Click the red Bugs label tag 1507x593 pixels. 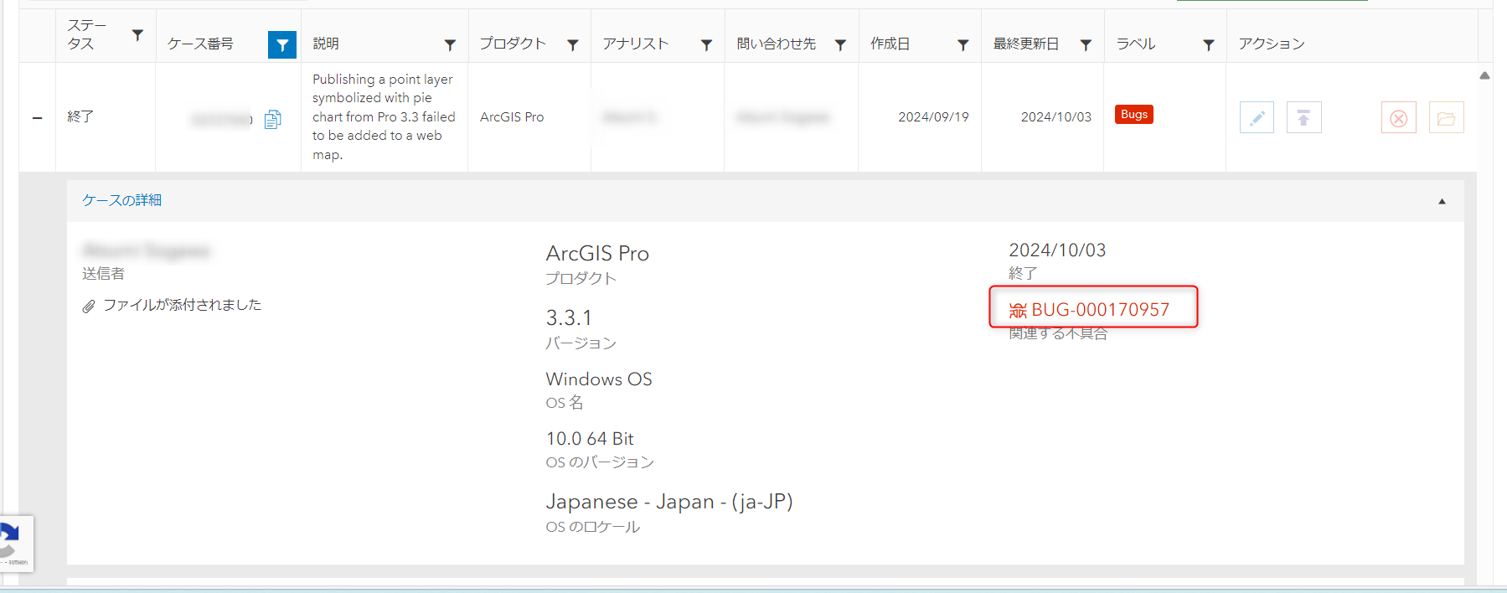(x=1134, y=114)
